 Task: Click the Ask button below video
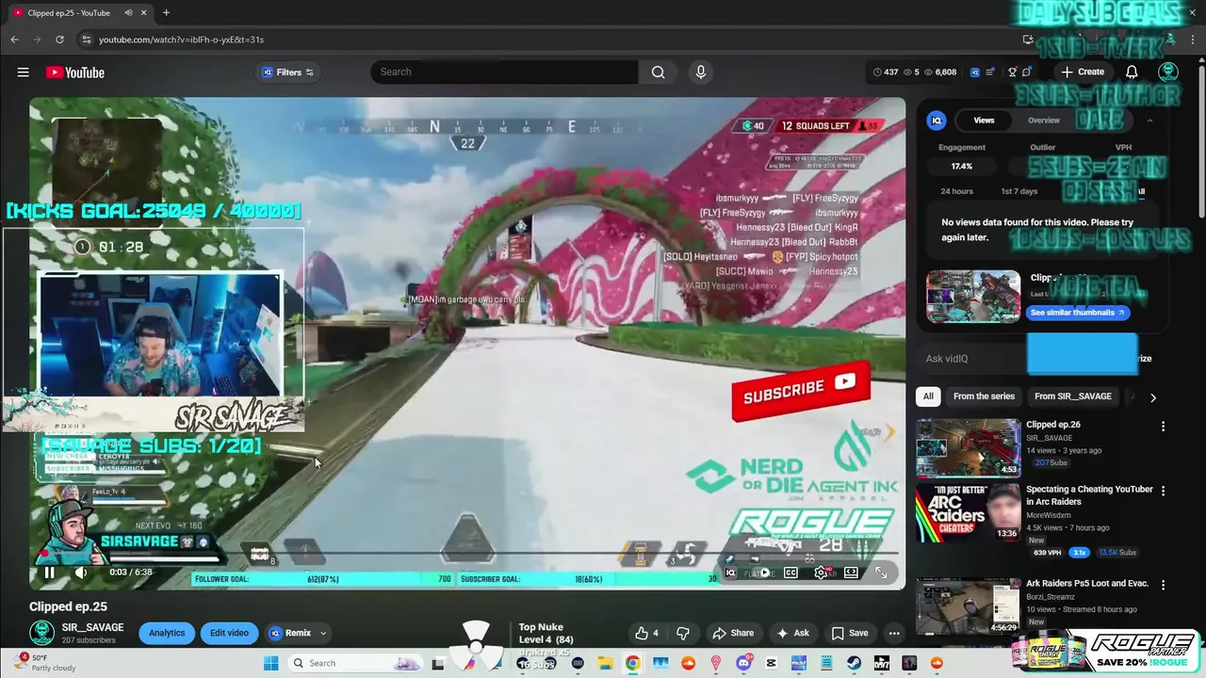[792, 633]
